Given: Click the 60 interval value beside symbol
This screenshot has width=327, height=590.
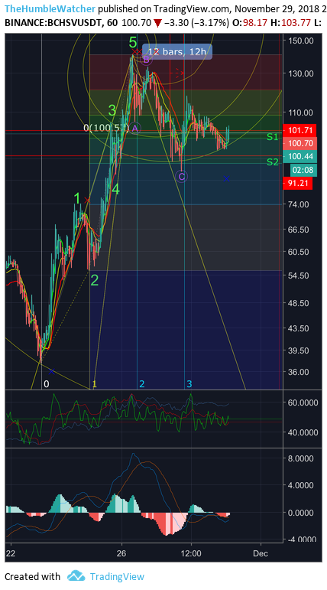Looking at the screenshot, I should coord(112,24).
